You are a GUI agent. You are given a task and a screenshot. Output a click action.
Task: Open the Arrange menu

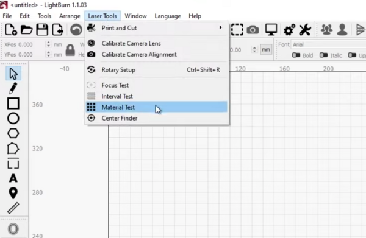tap(70, 16)
